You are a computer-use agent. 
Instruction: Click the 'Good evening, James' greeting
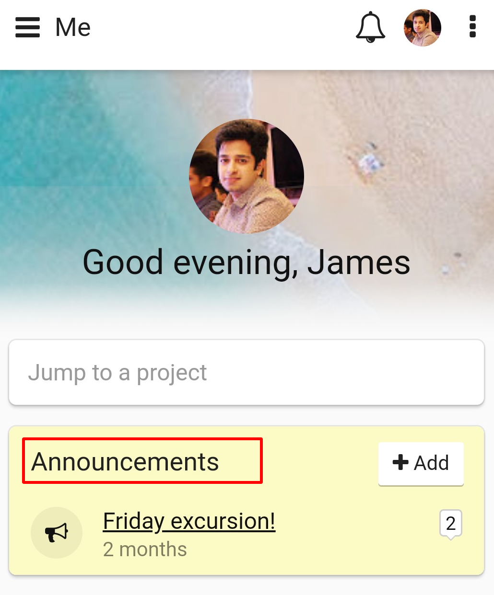coord(247,263)
